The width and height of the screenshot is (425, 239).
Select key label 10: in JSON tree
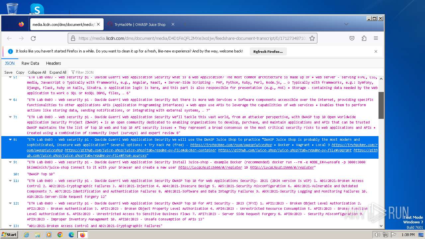[16, 174]
